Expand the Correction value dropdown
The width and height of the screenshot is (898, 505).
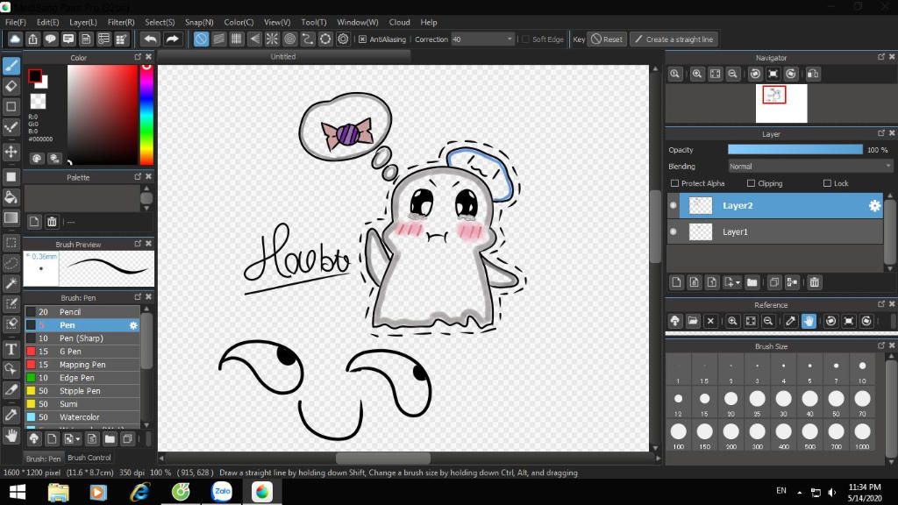tap(510, 39)
